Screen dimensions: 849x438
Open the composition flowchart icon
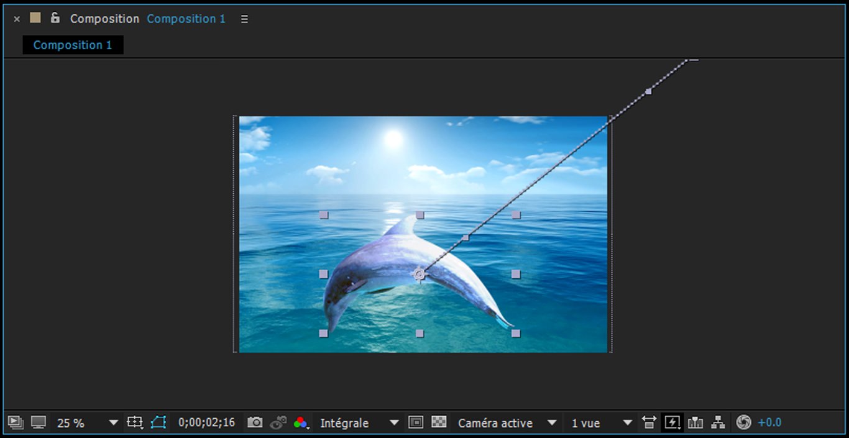point(718,423)
